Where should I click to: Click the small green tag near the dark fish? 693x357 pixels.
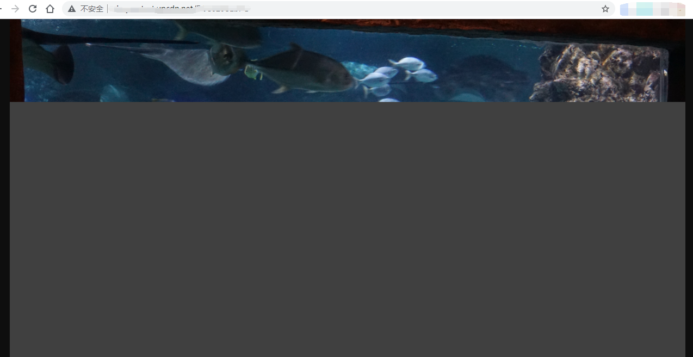pos(253,72)
